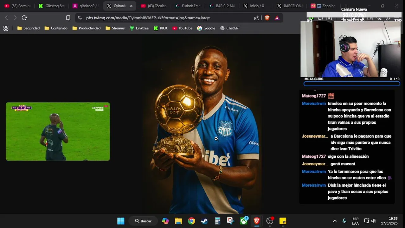Open the Streams bookmarks folder
Viewport: 405px width, 228px height.
pos(115,28)
